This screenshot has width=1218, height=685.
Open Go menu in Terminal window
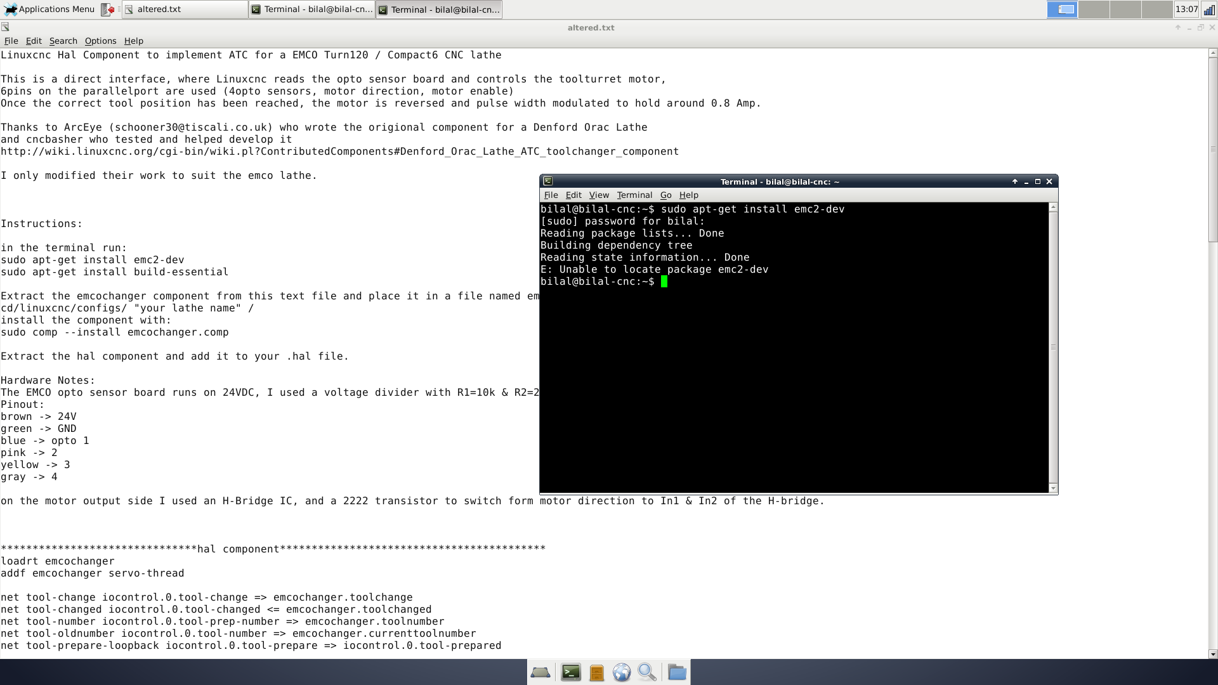pos(665,195)
